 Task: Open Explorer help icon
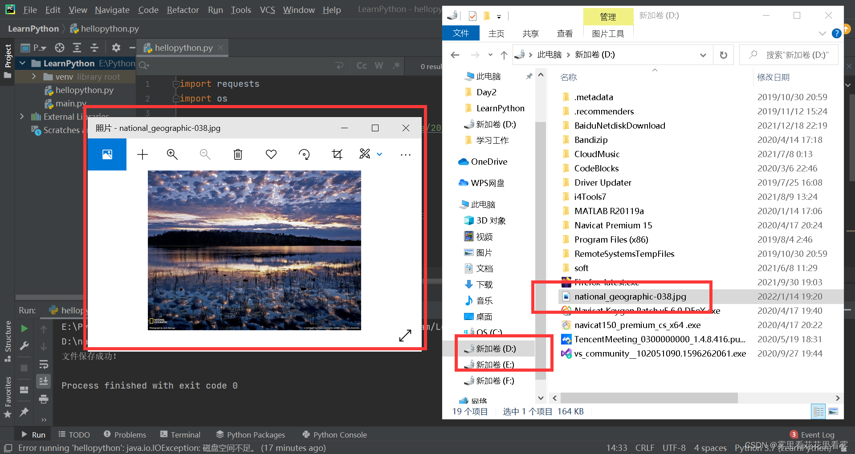coord(837,33)
